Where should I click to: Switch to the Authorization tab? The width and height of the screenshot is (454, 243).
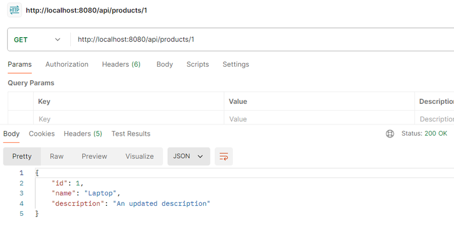click(x=67, y=64)
